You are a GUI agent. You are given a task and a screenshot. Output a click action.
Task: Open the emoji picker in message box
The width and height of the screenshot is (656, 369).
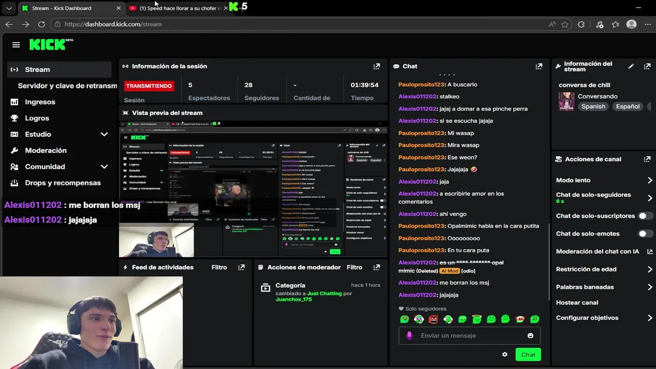[x=530, y=336]
